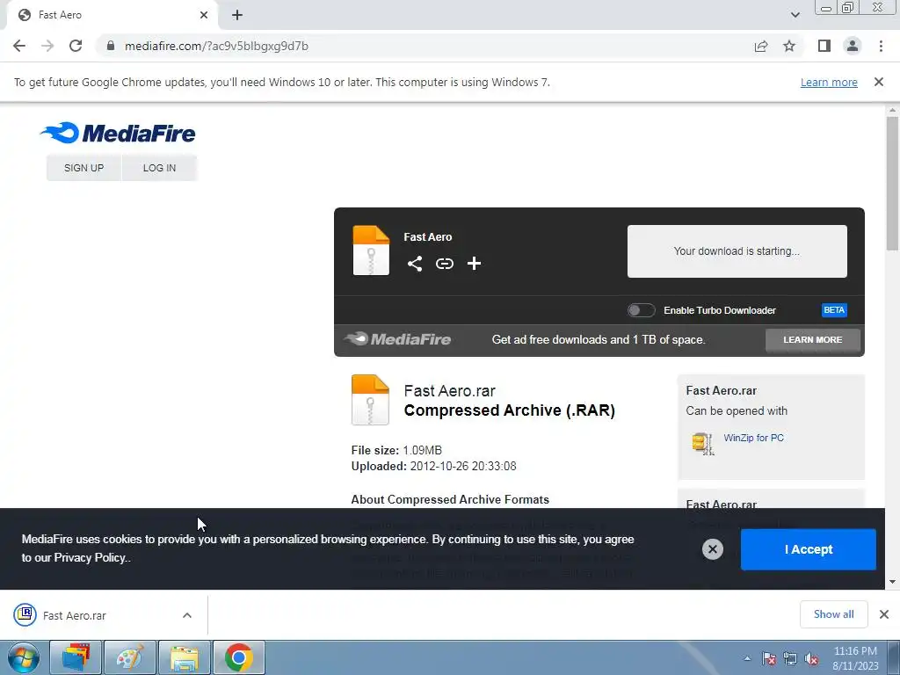Click the 'Fast Aero' title in dark panel
The image size is (900, 675).
coord(428,237)
